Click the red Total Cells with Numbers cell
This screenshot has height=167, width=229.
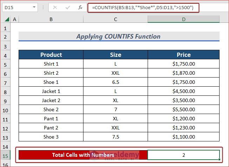(83, 155)
